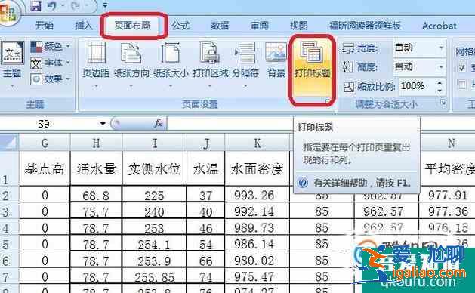
Task: Click the cell labeled 实测水位
Action: (x=155, y=168)
